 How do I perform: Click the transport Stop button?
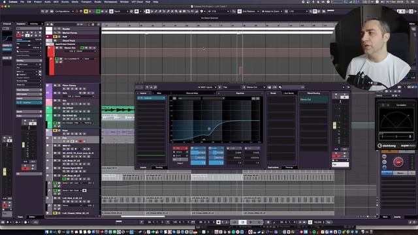242,222
